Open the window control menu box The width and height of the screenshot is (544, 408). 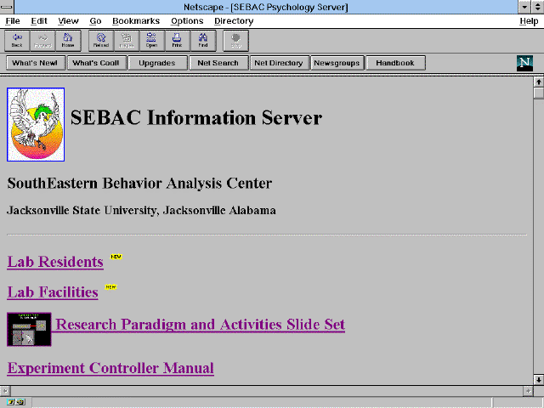tap(7, 7)
